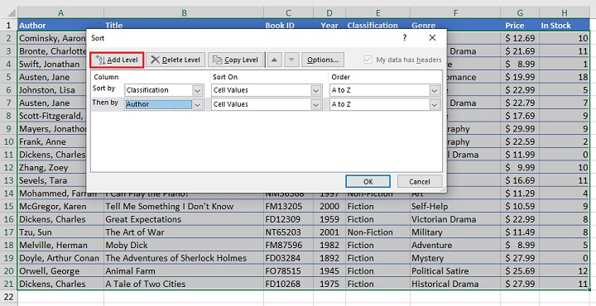Viewport: 596px width, 306px height.
Task: Select row 15 header
Action: click(9, 207)
